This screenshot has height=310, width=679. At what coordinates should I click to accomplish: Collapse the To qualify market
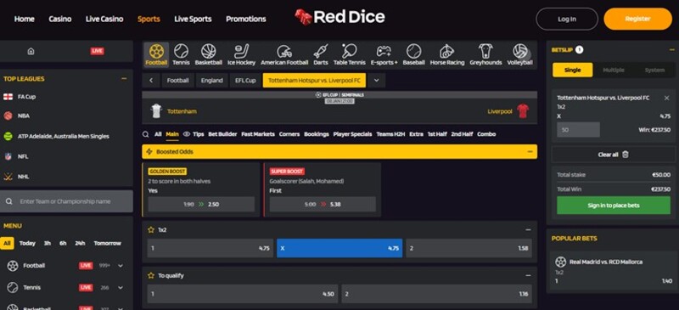tap(528, 275)
